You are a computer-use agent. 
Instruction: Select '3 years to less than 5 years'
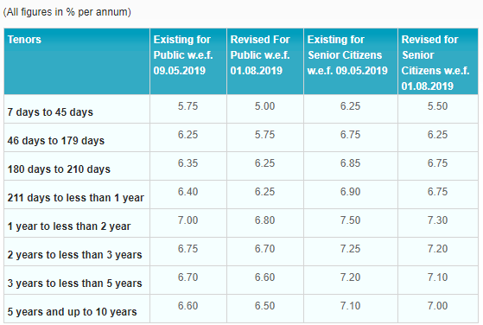[74, 284]
